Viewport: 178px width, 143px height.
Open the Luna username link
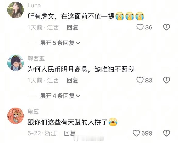coord(34,6)
